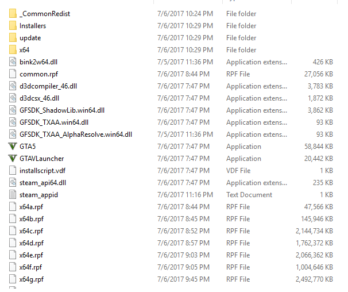This screenshot has width=348, height=292.
Task: Click the x64e.rpf file name
Action: tap(31, 255)
